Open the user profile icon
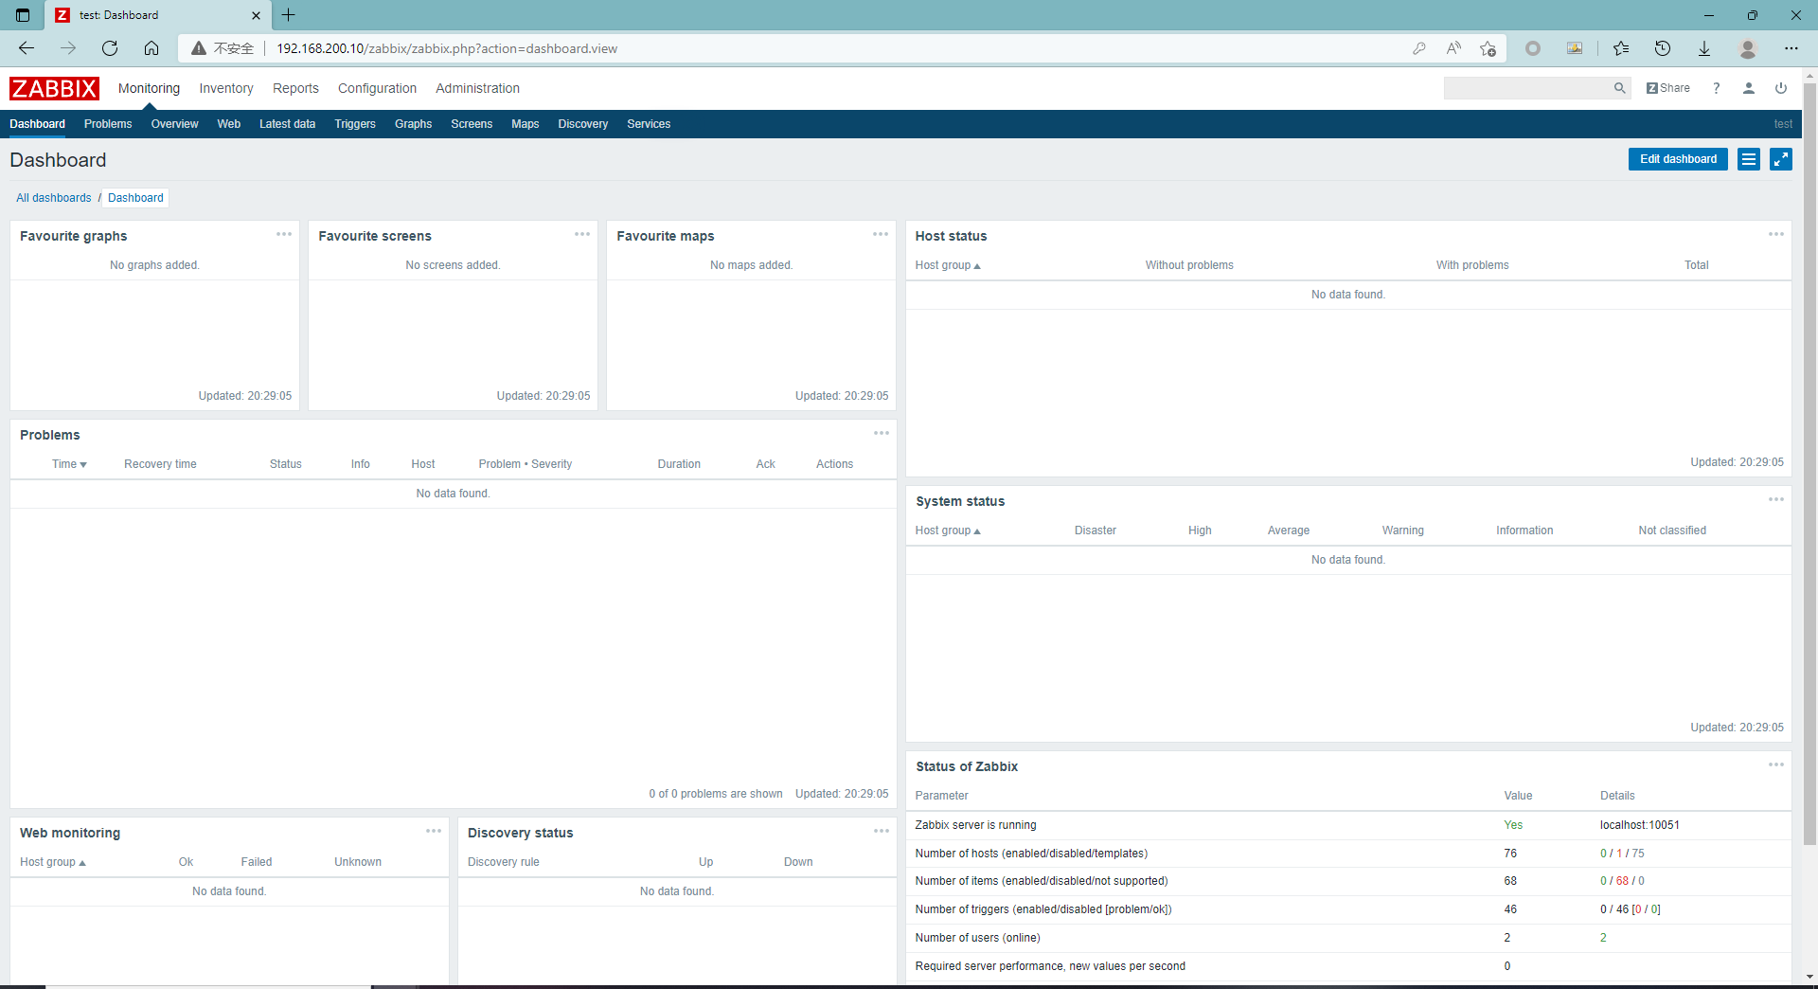 (1749, 88)
